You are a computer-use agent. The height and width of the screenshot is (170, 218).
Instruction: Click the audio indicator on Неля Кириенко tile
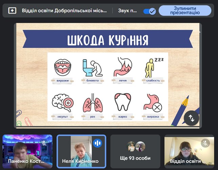98,143
